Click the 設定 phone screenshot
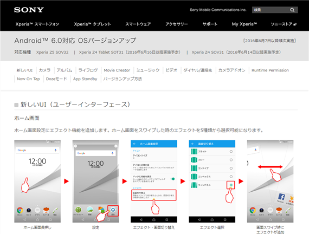 point(95,181)
